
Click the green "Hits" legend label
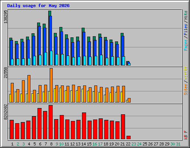tap(186, 15)
